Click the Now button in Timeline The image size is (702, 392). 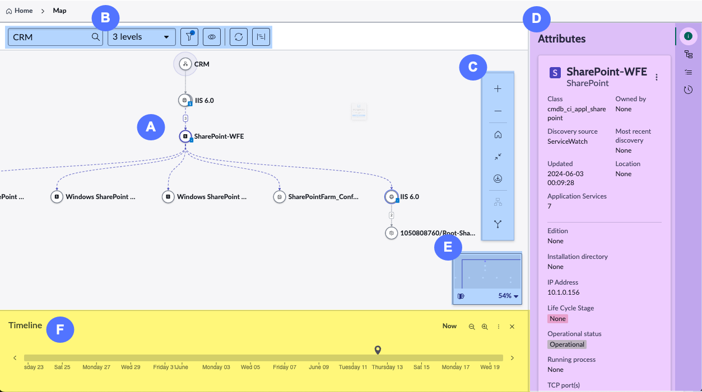pyautogui.click(x=449, y=326)
